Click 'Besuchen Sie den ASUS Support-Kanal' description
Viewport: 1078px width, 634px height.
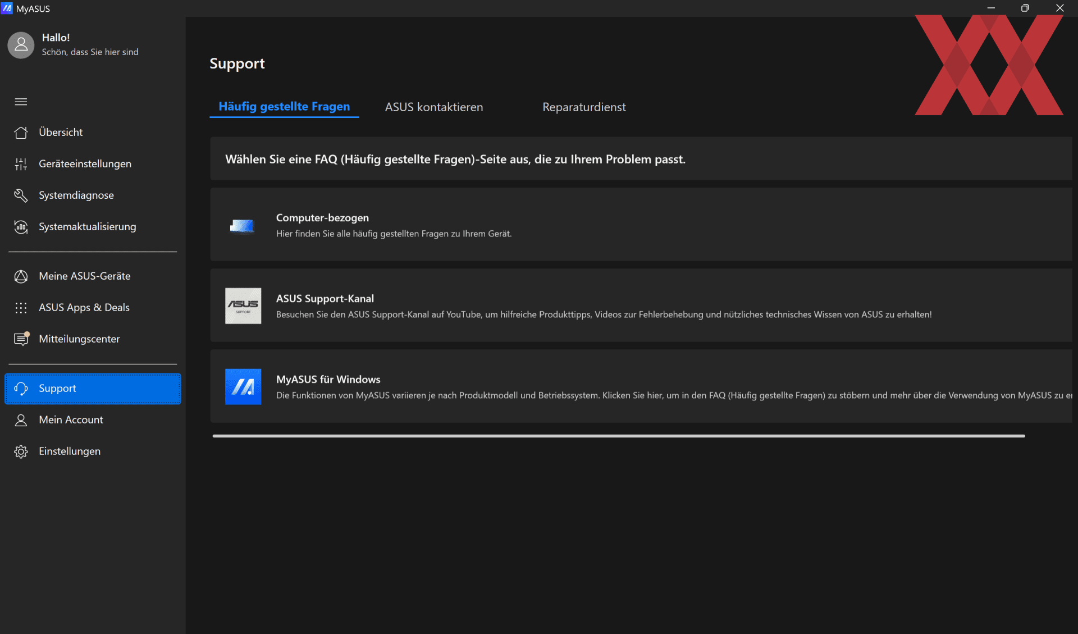click(604, 314)
